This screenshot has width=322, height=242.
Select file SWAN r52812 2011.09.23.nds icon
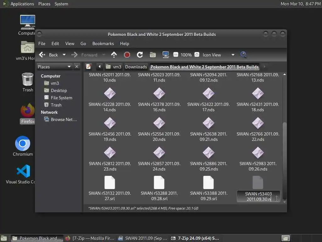point(110,153)
